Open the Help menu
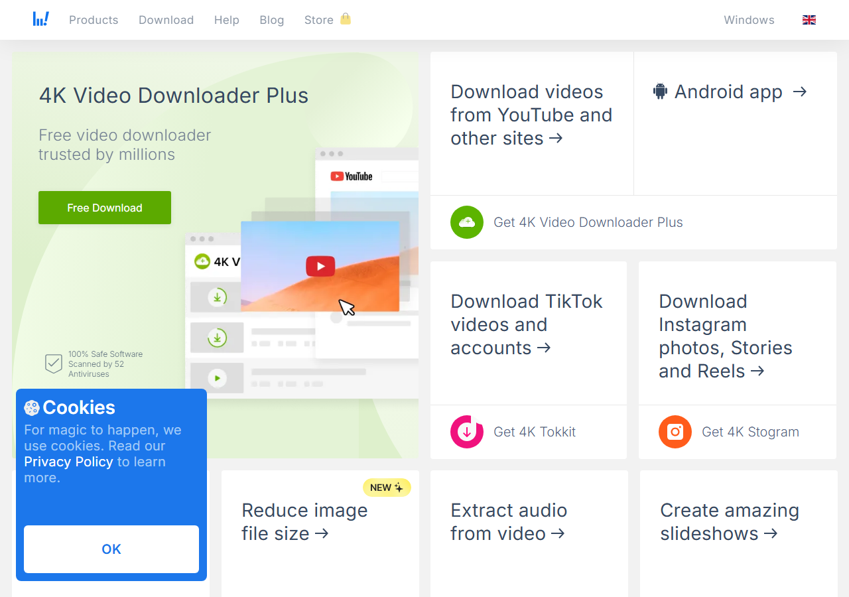849x597 pixels. [x=226, y=20]
